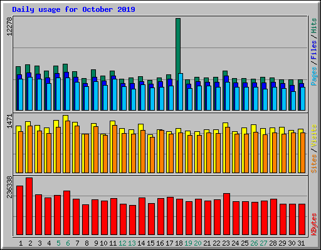Click day label 22 on the x-axis
Viewport: 321px width, 250px height.
click(x=216, y=243)
